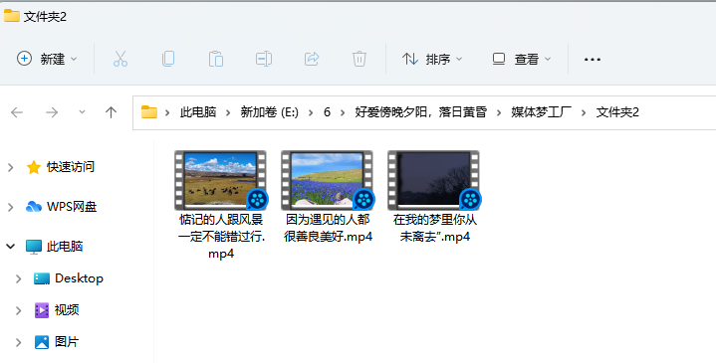716x363 pixels.
Task: Click the 文件夹2 window title folder icon
Action: pos(11,16)
